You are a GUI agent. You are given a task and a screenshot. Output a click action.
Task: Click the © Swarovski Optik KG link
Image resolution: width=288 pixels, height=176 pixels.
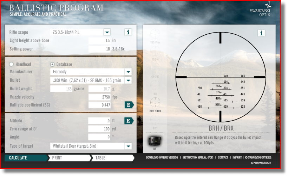pyautogui.click(x=258, y=157)
